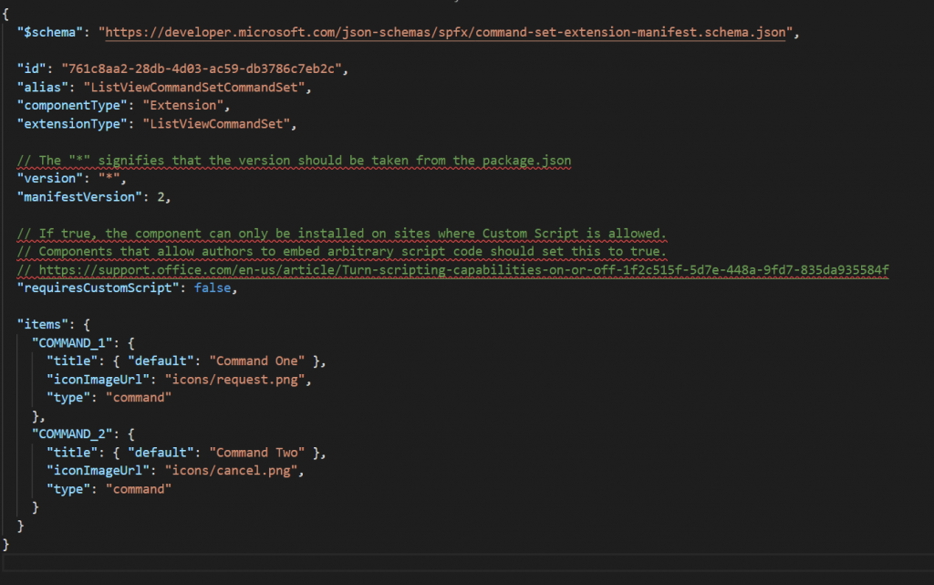The width and height of the screenshot is (934, 585).
Task: Click the "icons/request.png" value
Action: tap(234, 380)
